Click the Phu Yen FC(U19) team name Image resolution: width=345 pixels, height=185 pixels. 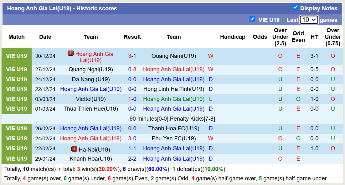point(173,138)
